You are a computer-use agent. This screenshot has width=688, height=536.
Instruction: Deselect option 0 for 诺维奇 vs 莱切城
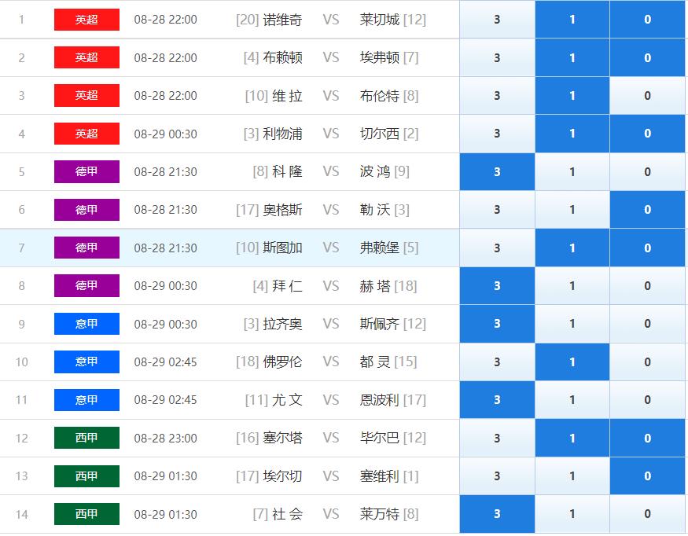tap(647, 20)
